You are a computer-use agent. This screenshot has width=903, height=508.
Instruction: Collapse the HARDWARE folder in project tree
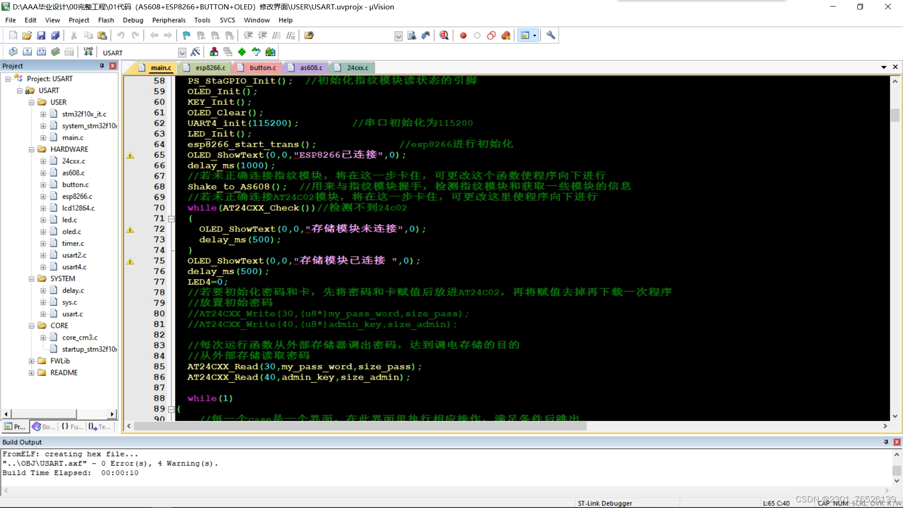(32, 150)
